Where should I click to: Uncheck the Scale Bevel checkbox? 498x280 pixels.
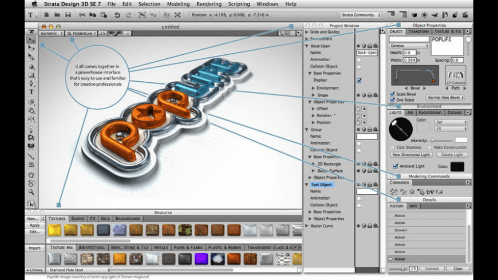click(x=392, y=94)
